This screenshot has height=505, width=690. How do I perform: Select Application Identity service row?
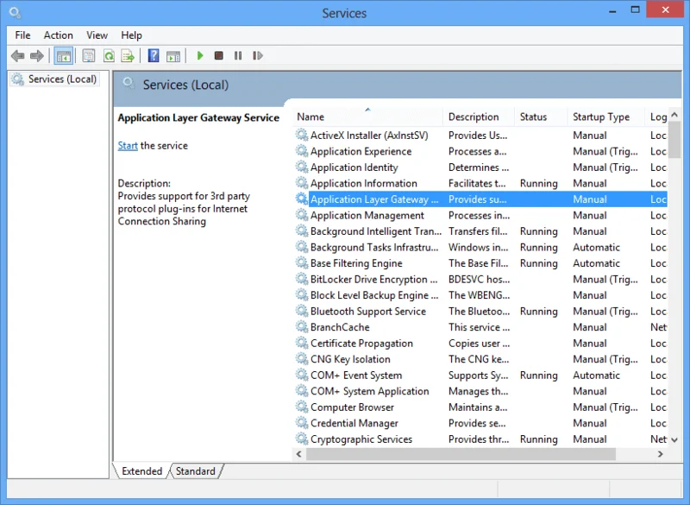(x=480, y=167)
